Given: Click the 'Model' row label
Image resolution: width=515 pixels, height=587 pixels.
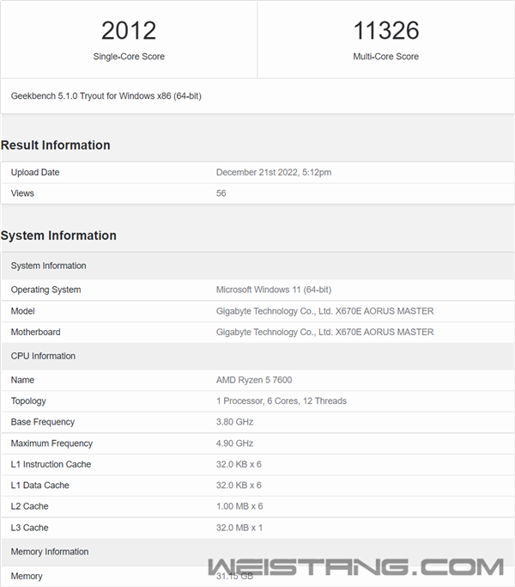Looking at the screenshot, I should coord(23,311).
